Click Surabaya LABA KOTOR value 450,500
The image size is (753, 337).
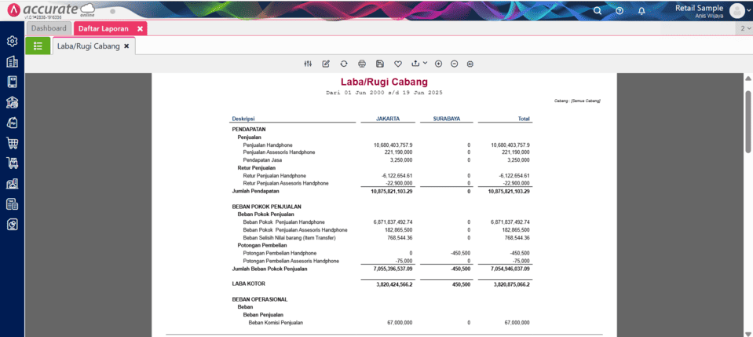pos(462,284)
